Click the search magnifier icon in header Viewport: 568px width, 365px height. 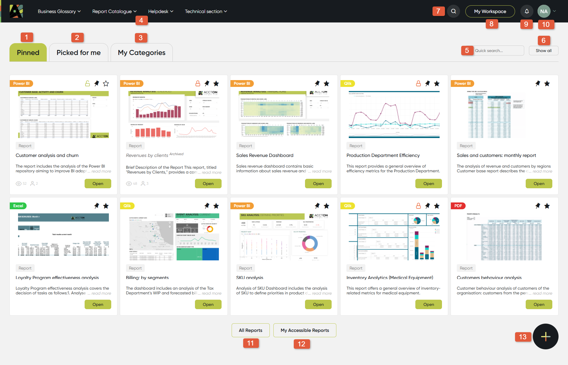[453, 11]
